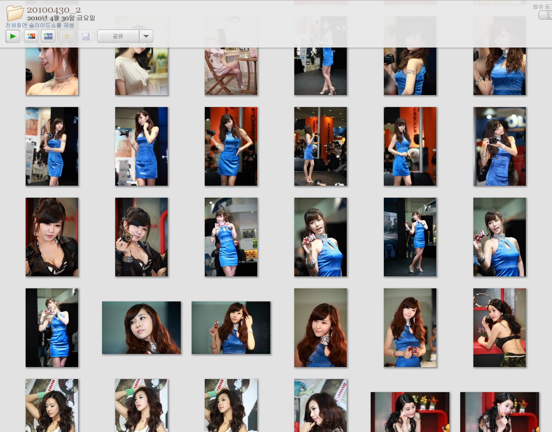
Task: Select the black blouse photo holding camera near face
Action: point(141,237)
